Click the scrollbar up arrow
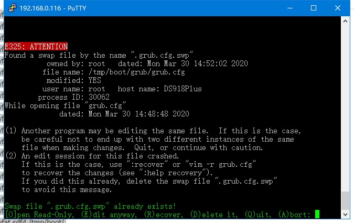 [x=345, y=21]
